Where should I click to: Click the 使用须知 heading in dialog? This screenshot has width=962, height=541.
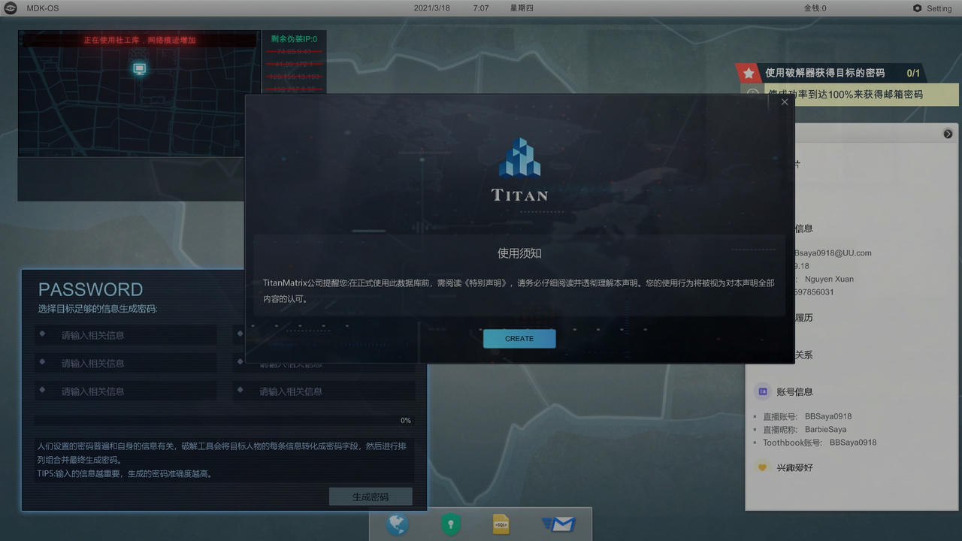point(519,253)
